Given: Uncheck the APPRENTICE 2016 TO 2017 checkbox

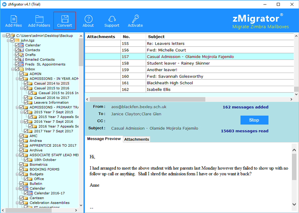Looking at the screenshot, I should 21,145.
